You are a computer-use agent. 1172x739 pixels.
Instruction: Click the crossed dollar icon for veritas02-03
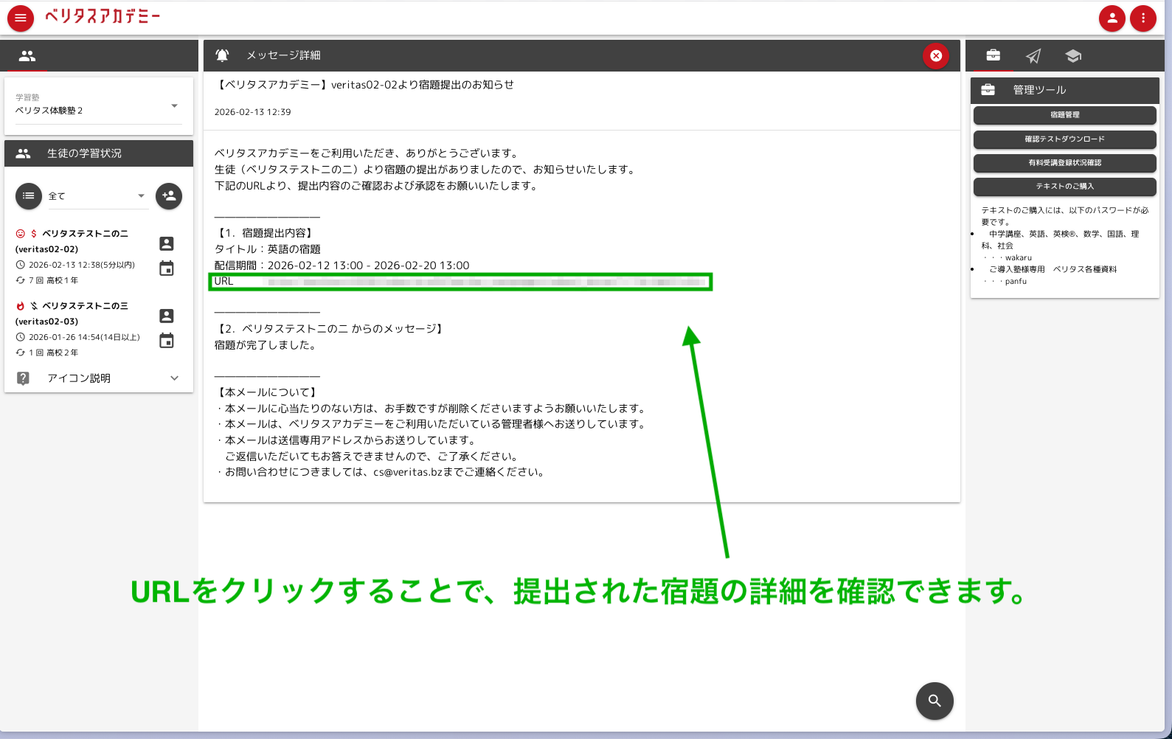point(34,305)
